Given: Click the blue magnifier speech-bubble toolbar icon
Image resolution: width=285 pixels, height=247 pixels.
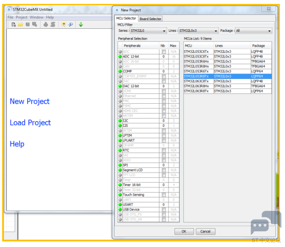Looking at the screenshot, I should [x=70, y=24].
